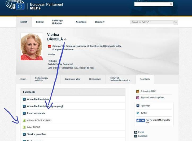Click the Facebook Like button
Screen dimensions: 192x141
pyautogui.click(x=141, y=120)
